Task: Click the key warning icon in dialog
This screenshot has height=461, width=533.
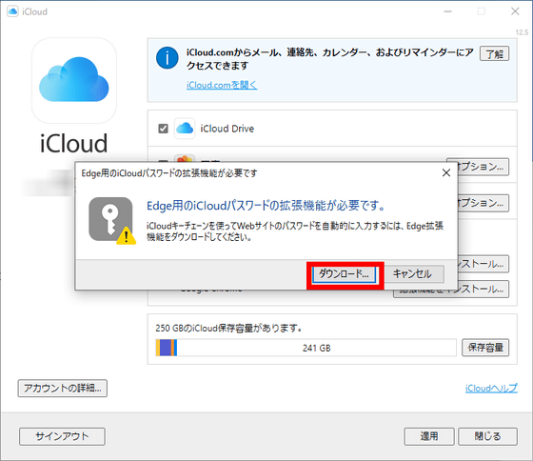Action: (112, 221)
